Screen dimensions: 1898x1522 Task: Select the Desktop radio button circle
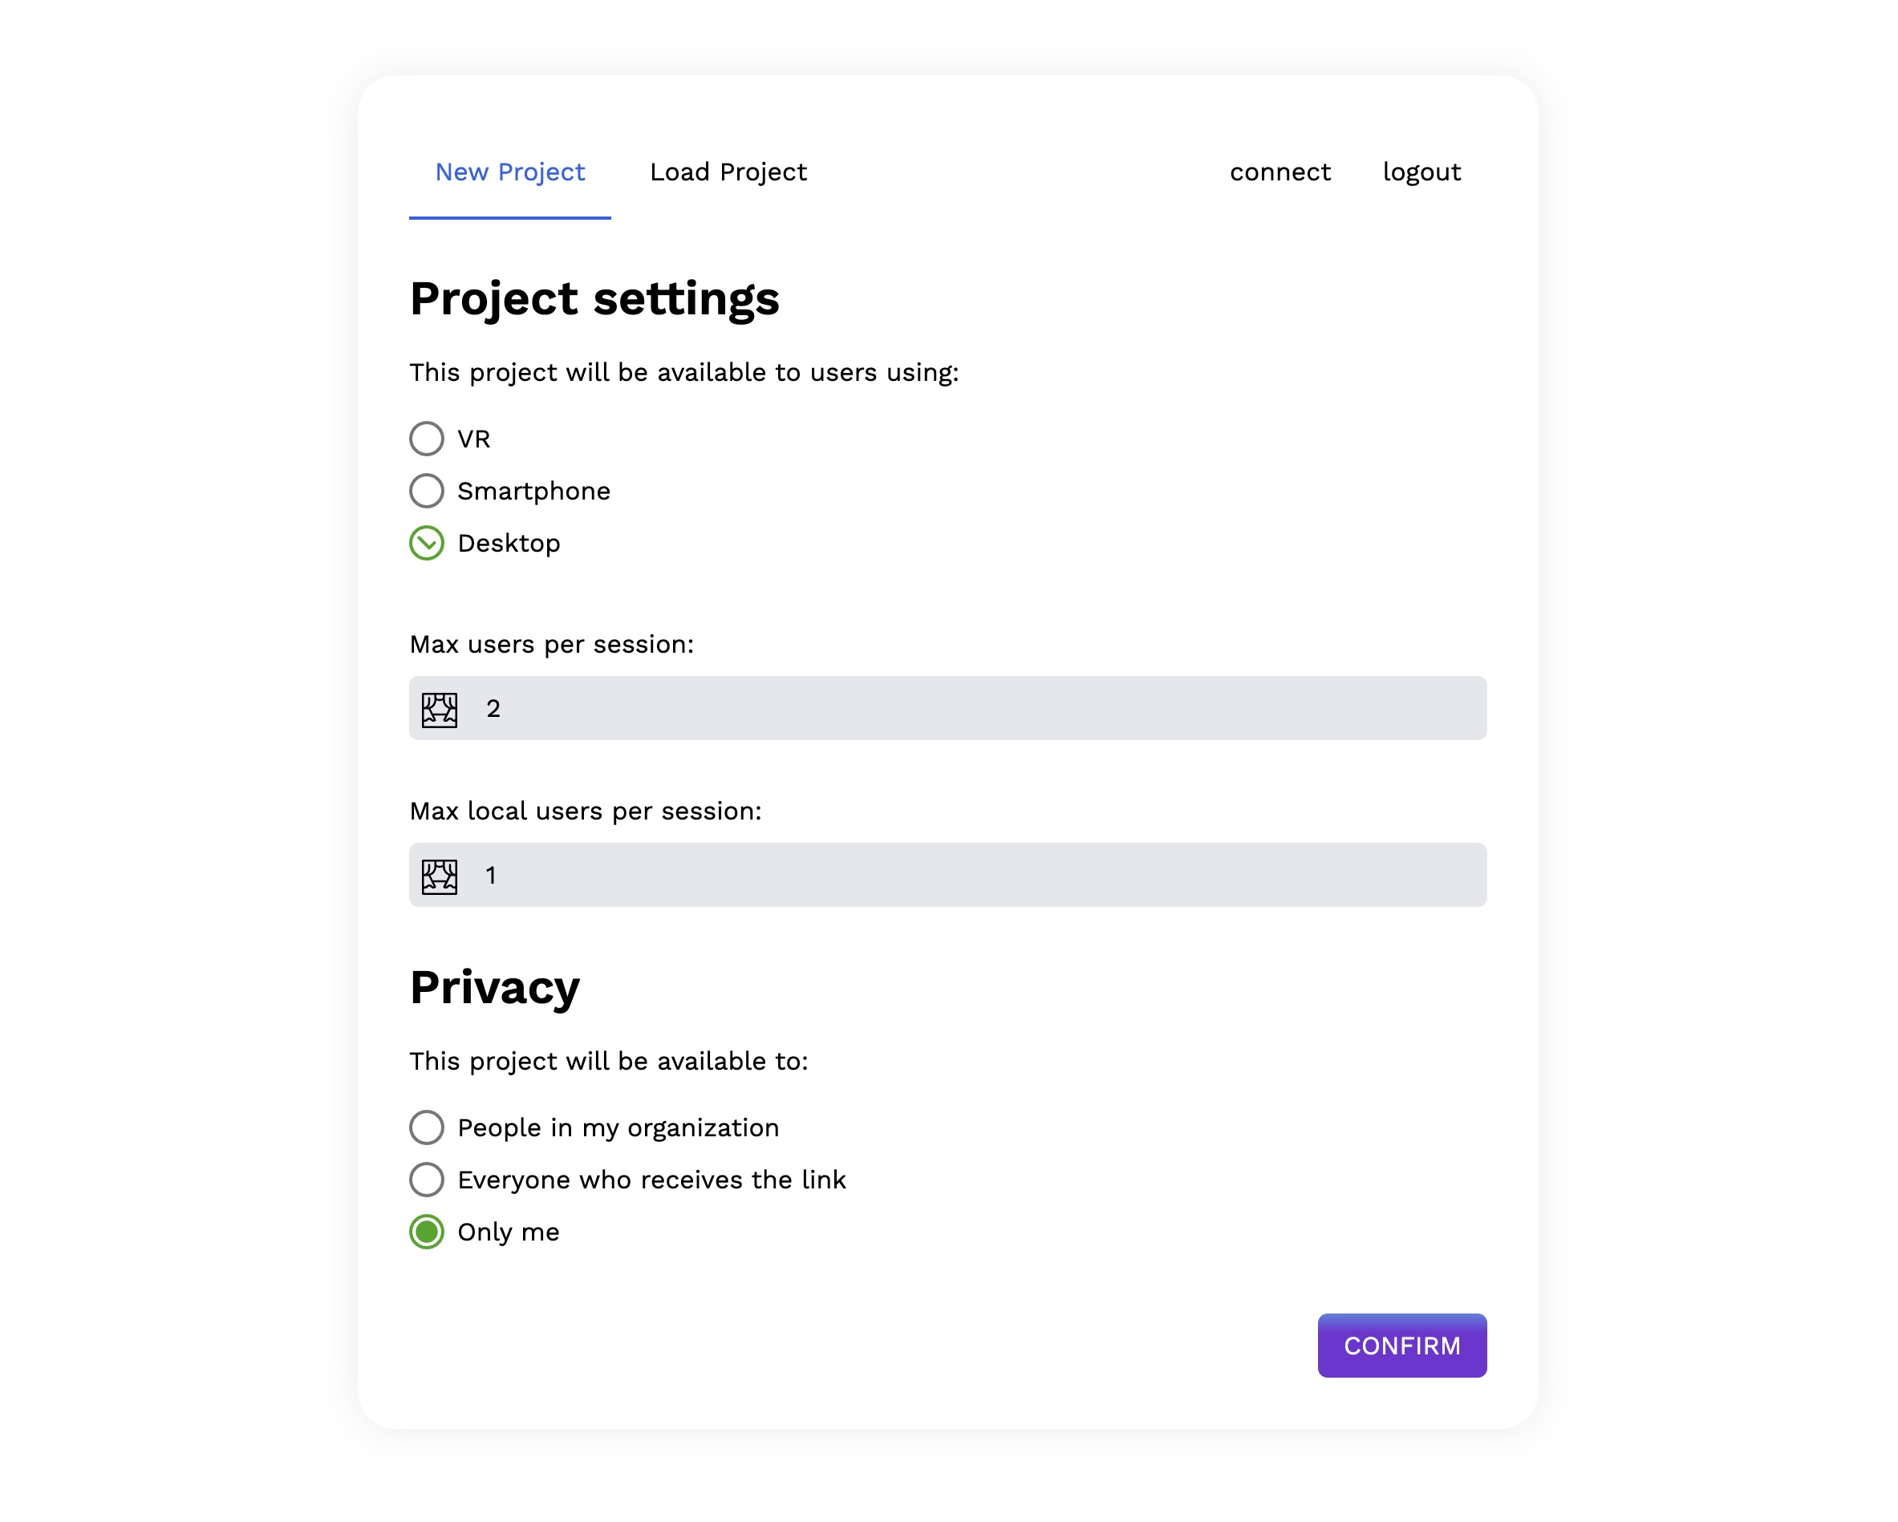tap(427, 544)
